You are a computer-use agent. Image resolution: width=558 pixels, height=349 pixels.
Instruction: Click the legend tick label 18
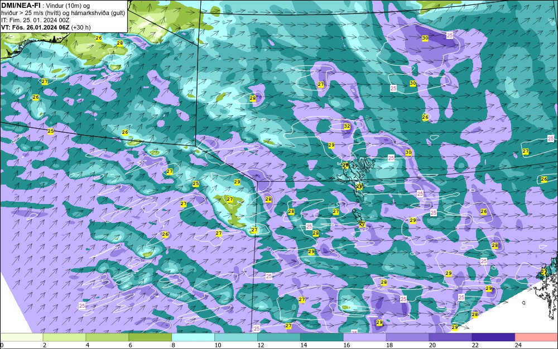[x=389, y=345]
